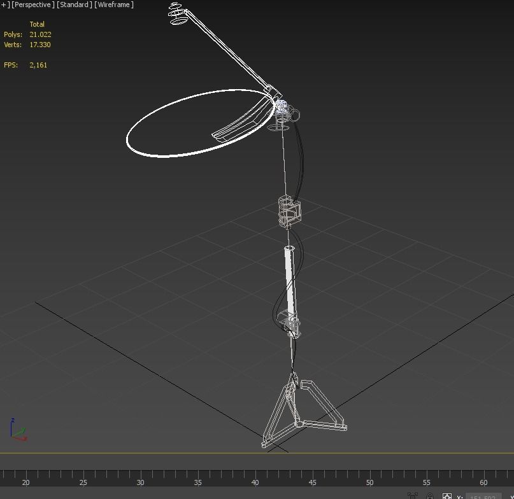Toggle the Selection Lock padlock icon
Screen dimensions: 514x499
(430, 496)
